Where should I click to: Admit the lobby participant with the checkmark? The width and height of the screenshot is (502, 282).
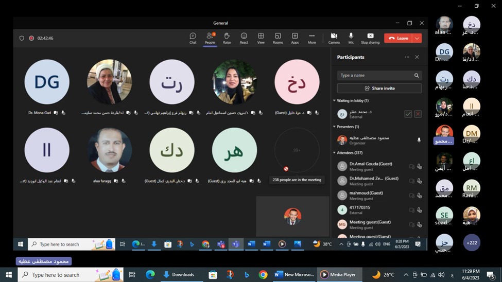pos(408,114)
